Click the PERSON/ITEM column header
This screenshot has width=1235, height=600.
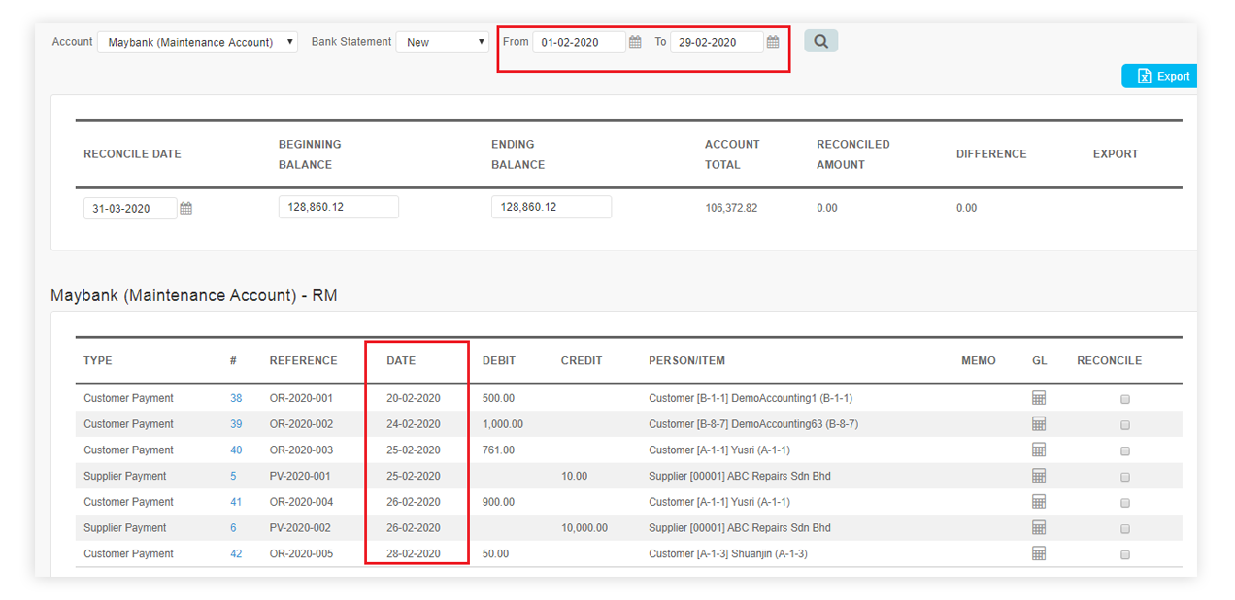click(x=687, y=360)
